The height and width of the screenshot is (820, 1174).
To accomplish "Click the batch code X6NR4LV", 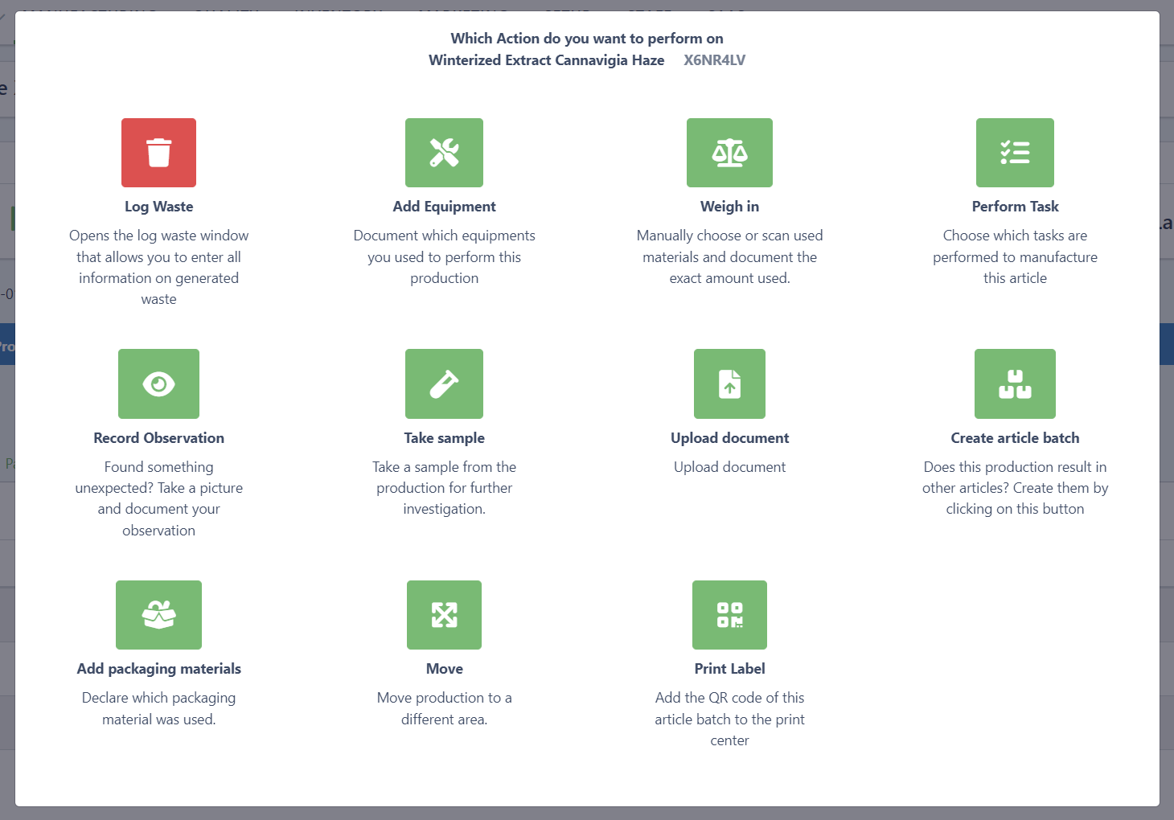I will (714, 60).
